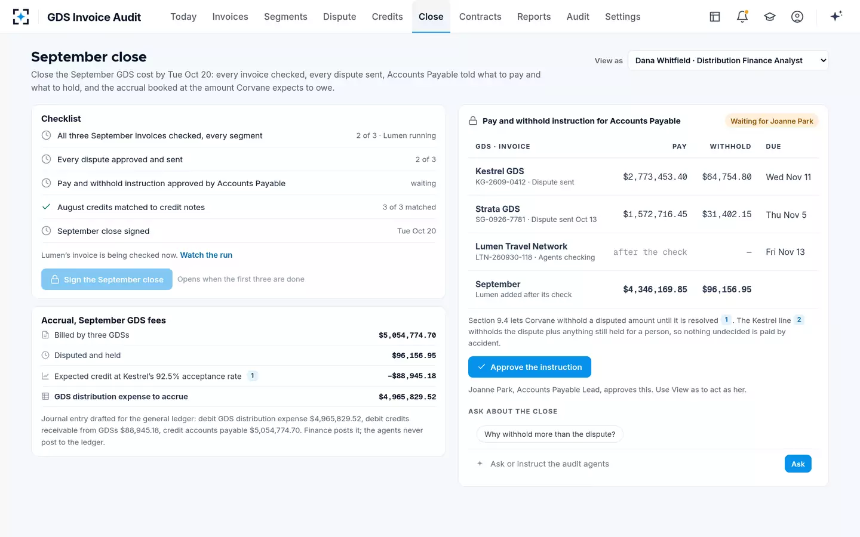Switch to the Invoices tab

point(230,17)
